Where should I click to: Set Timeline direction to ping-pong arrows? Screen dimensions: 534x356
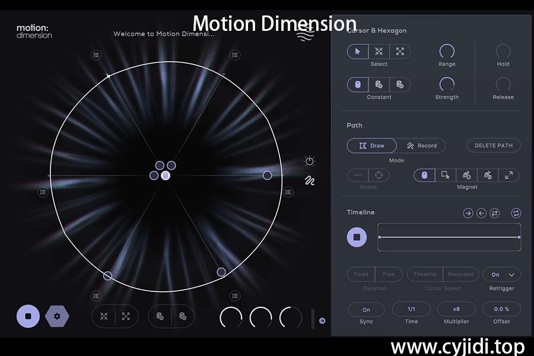coord(494,213)
